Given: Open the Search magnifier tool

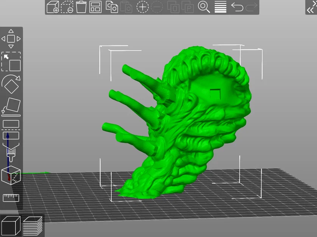Looking at the screenshot, I should click(204, 7).
